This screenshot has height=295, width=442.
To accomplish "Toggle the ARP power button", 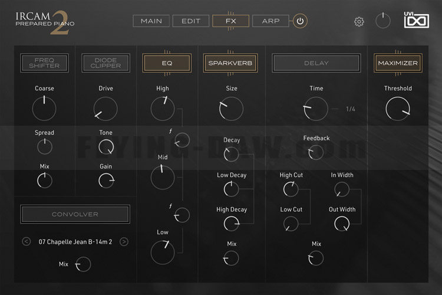I will 300,21.
